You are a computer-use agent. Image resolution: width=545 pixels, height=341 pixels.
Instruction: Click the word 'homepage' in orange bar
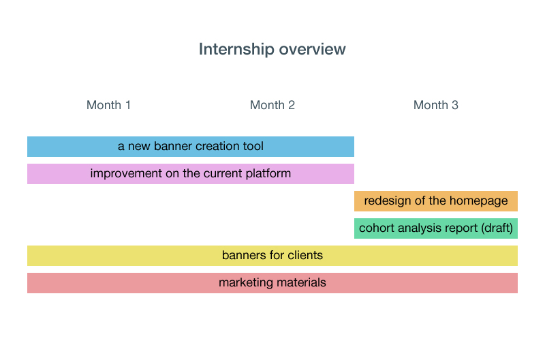point(479,201)
